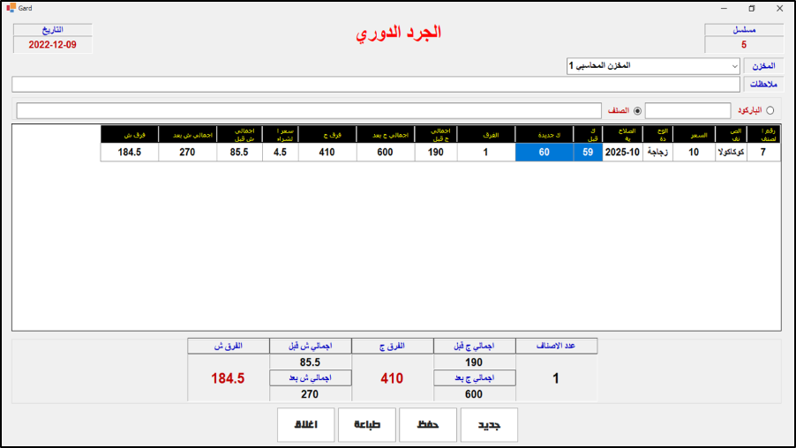Click the 184.5 cell in the table row
This screenshot has height=448, width=796.
[129, 153]
